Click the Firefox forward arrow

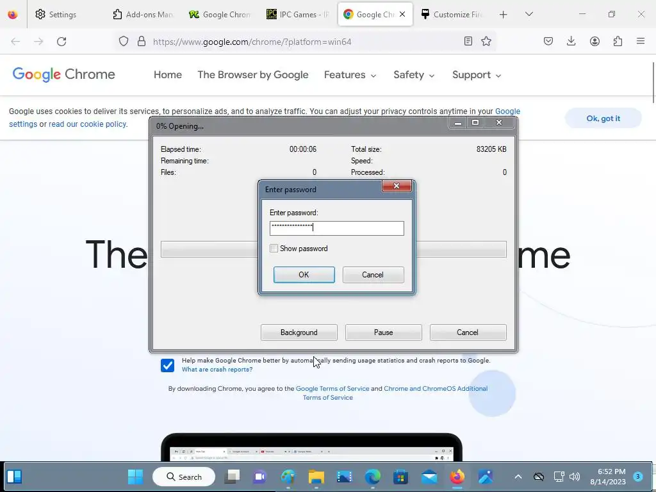(x=38, y=42)
